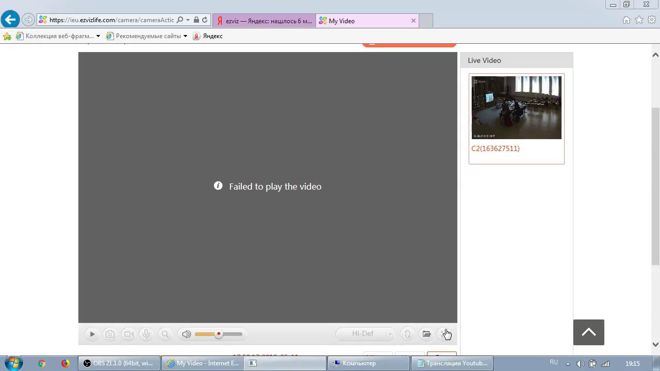
Task: Switch to the Компьютер taskbar window
Action: point(368,363)
